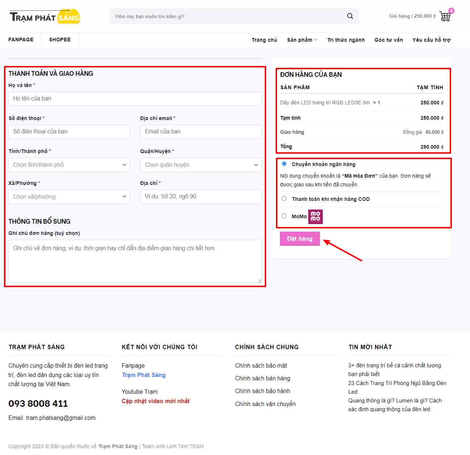Click the Tổng amount 290.000 ₫
Viewport: 470px width, 455px height.
pyautogui.click(x=432, y=147)
